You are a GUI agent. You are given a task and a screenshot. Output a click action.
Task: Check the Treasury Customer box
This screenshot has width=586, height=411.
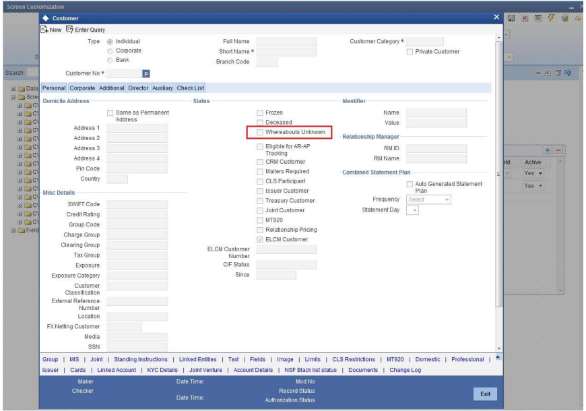(260, 201)
